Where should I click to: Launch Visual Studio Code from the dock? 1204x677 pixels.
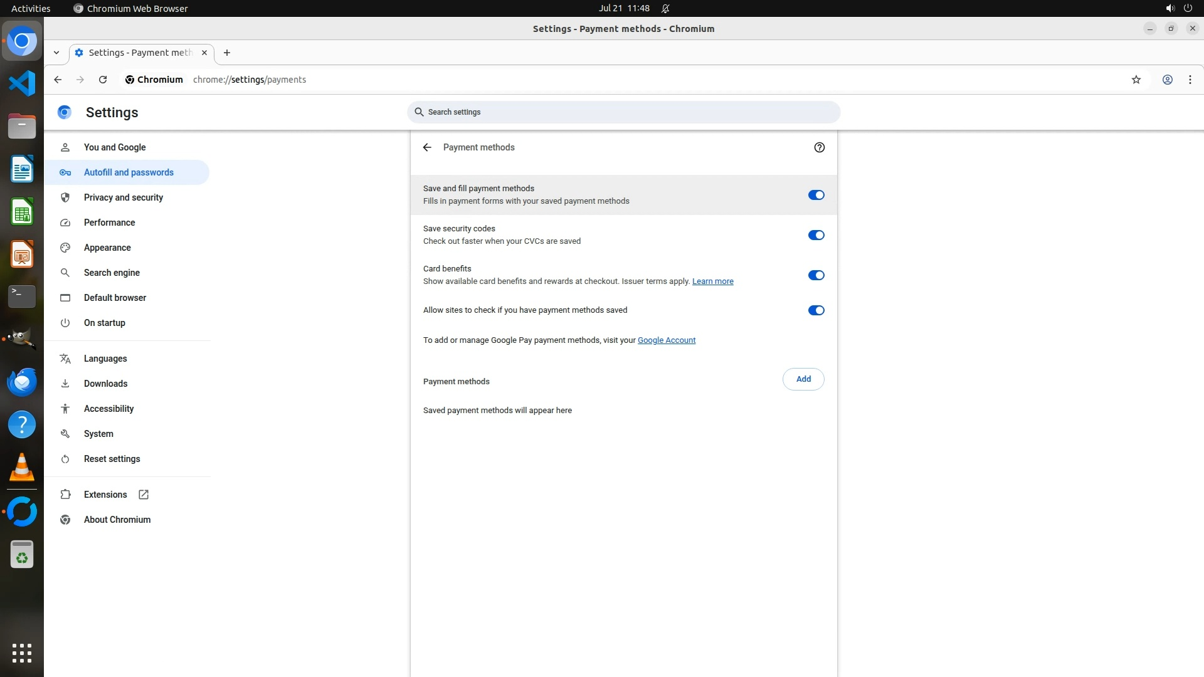[x=22, y=83]
